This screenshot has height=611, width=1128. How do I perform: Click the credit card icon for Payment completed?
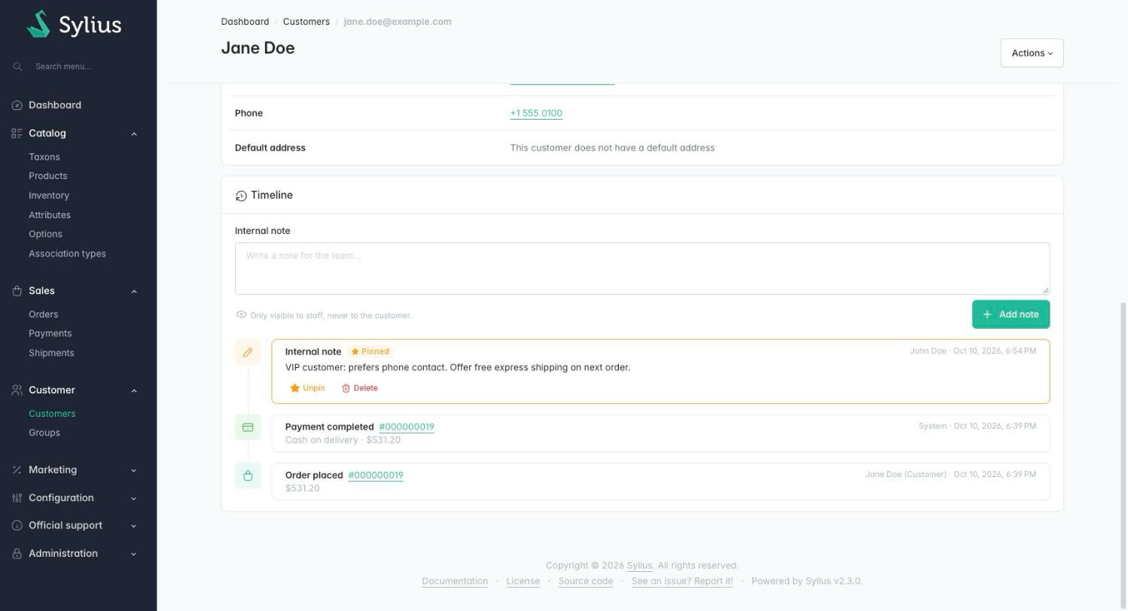(x=248, y=427)
